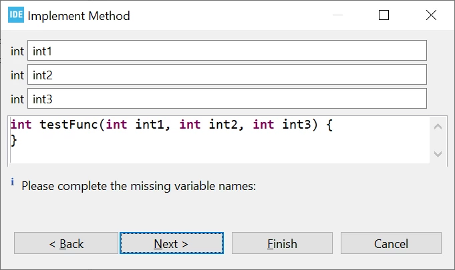Click the 'int' label beside int3 field

click(x=17, y=99)
